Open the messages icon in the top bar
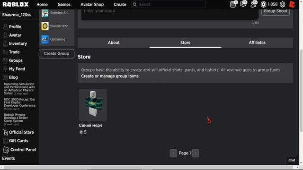303x170 pixels. coord(243,4)
